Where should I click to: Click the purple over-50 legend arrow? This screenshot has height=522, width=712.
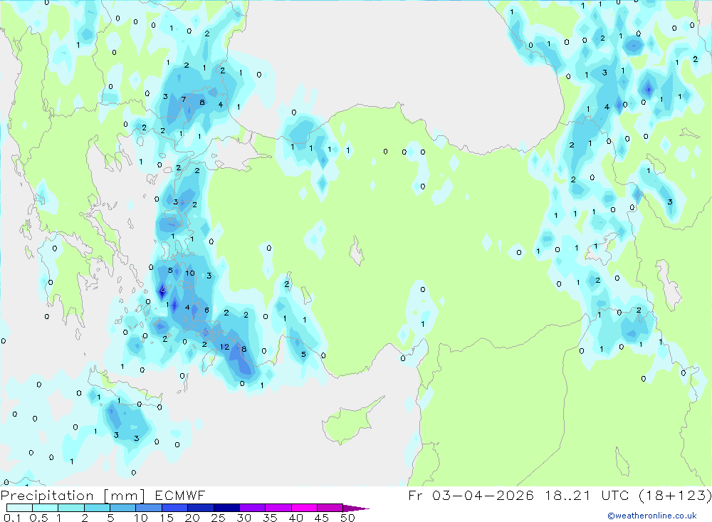355,508
